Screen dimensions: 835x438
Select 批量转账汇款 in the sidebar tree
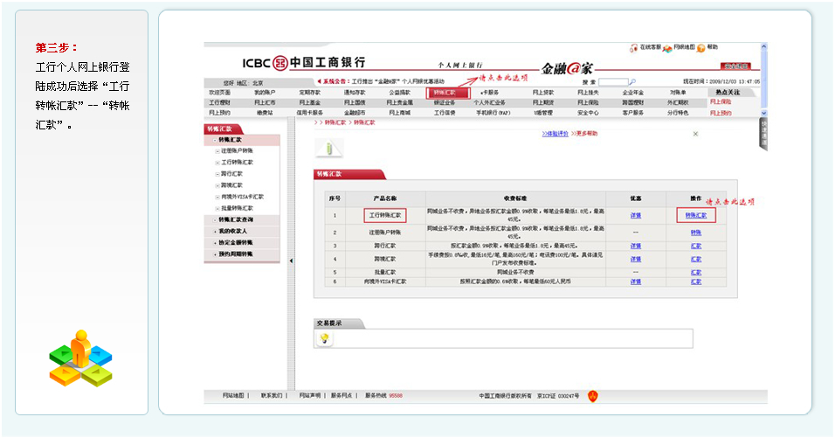(237, 208)
